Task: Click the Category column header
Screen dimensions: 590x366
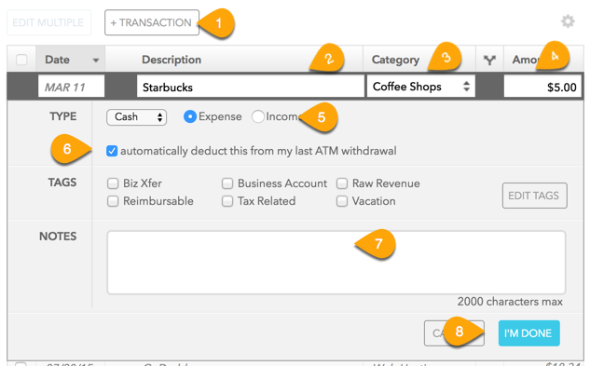Action: [x=395, y=60]
